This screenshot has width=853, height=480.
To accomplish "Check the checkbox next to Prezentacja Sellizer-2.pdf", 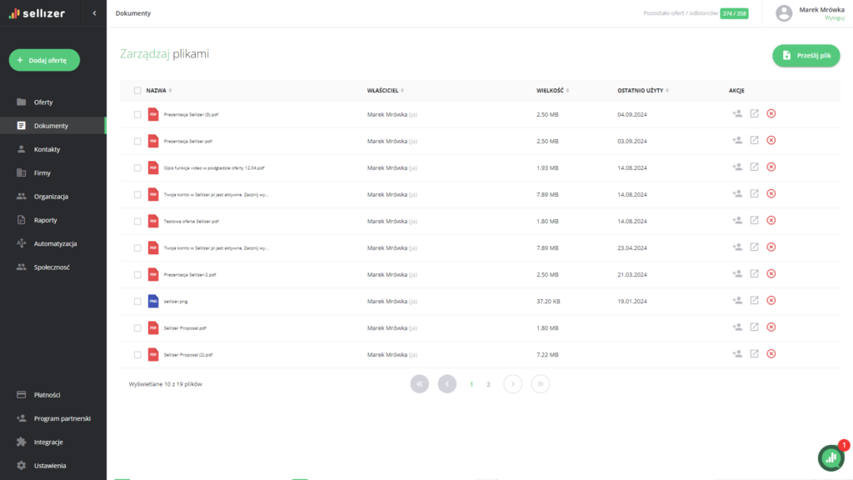I will click(x=138, y=274).
